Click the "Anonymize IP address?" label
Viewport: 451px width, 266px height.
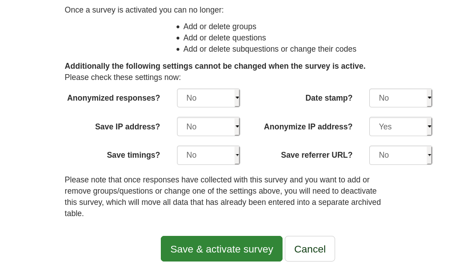(x=308, y=127)
